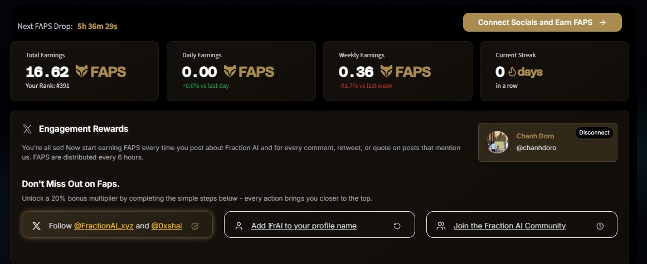Click the help icon in Community step
The width and height of the screenshot is (647, 264).
click(x=600, y=226)
